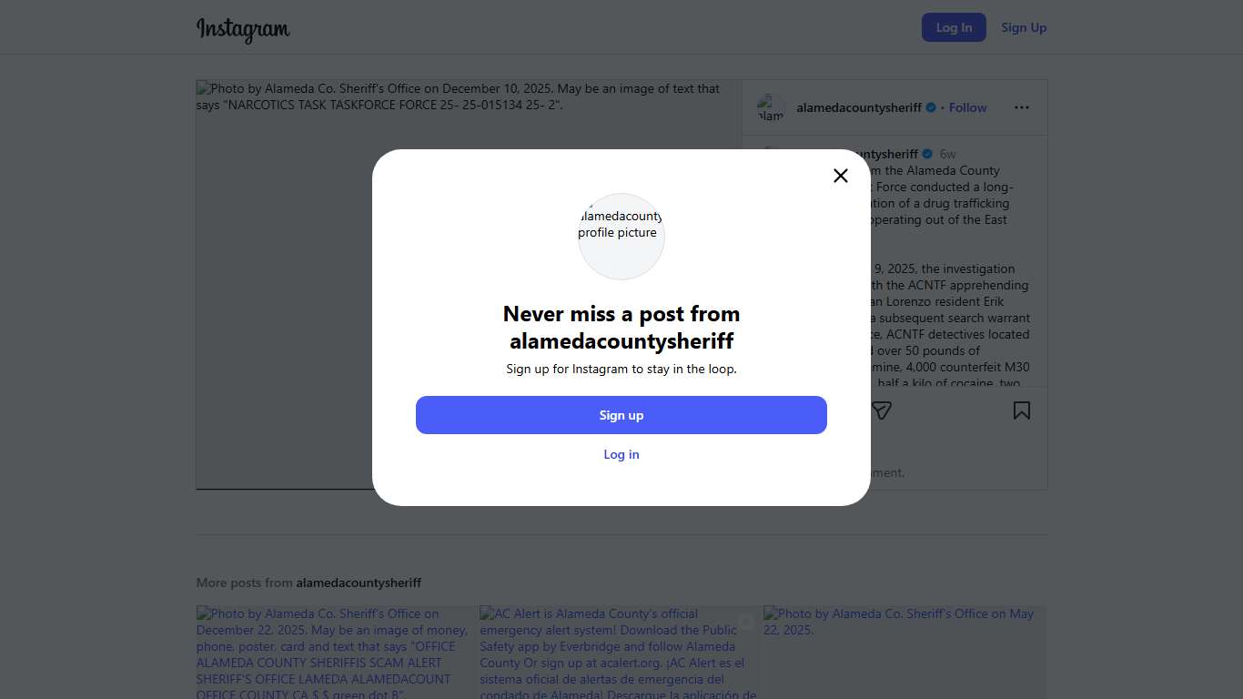Open the post's more options menu
This screenshot has width=1243, height=699.
click(1022, 107)
